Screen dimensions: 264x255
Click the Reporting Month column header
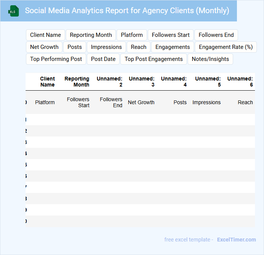pyautogui.click(x=77, y=82)
